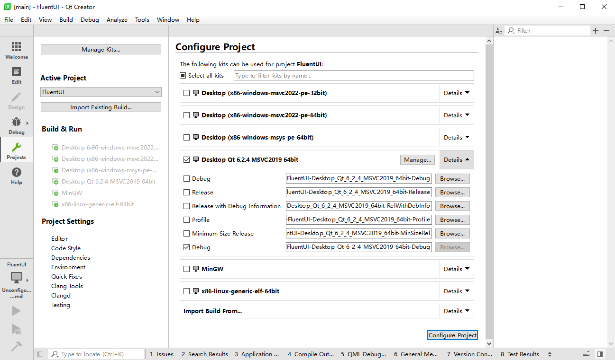The image size is (615, 360).
Task: Check Desktop (x86-windows-msvc2022-pe-32bit) kit
Action: click(186, 93)
